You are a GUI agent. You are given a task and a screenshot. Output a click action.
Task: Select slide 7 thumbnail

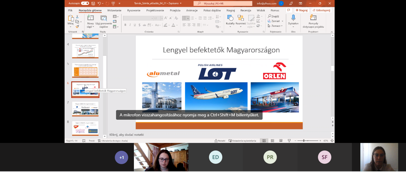tap(85, 109)
